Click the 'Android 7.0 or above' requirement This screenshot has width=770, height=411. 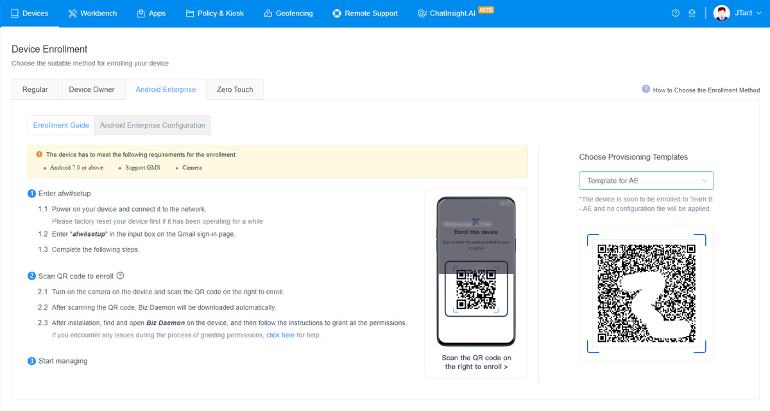(x=76, y=168)
